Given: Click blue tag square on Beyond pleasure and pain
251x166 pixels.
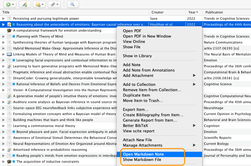Looking at the screenshot, I should click(x=14, y=132).
